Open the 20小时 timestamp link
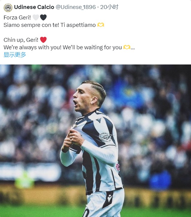Image resolution: width=191 pixels, height=217 pixels. [x=109, y=7]
